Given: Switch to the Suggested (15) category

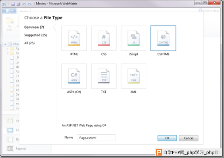Looking at the screenshot, I should pos(36,35).
